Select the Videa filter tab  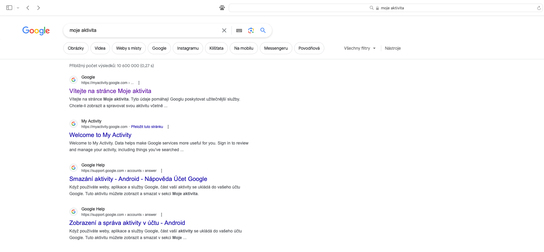(100, 48)
